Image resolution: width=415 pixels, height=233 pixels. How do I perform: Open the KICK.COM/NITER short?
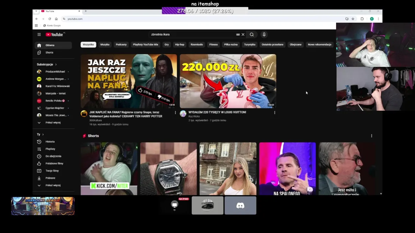109,169
